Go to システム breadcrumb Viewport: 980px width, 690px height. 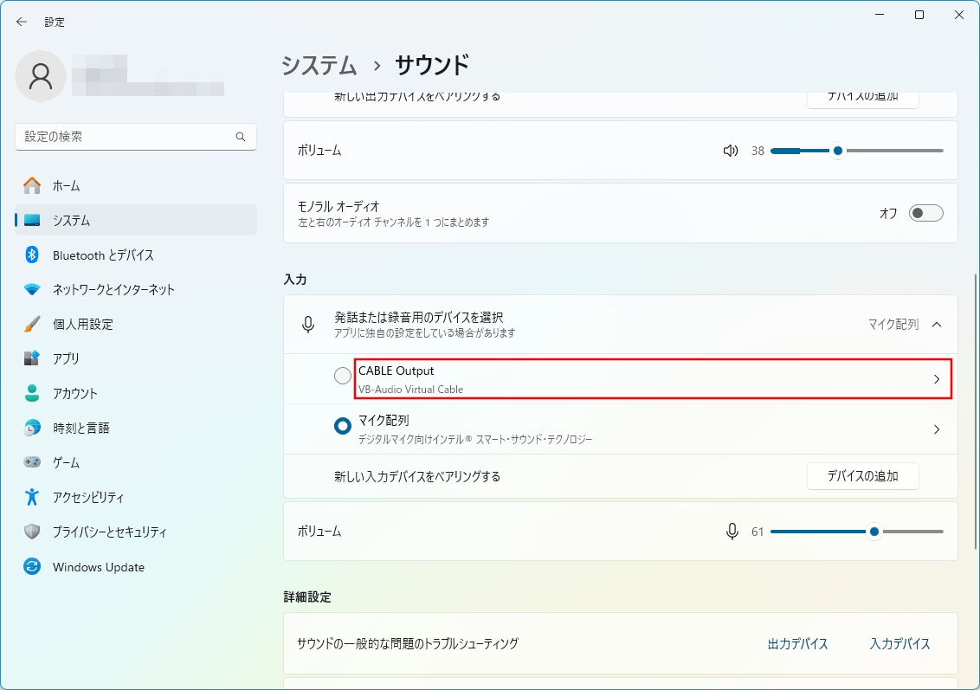click(319, 66)
